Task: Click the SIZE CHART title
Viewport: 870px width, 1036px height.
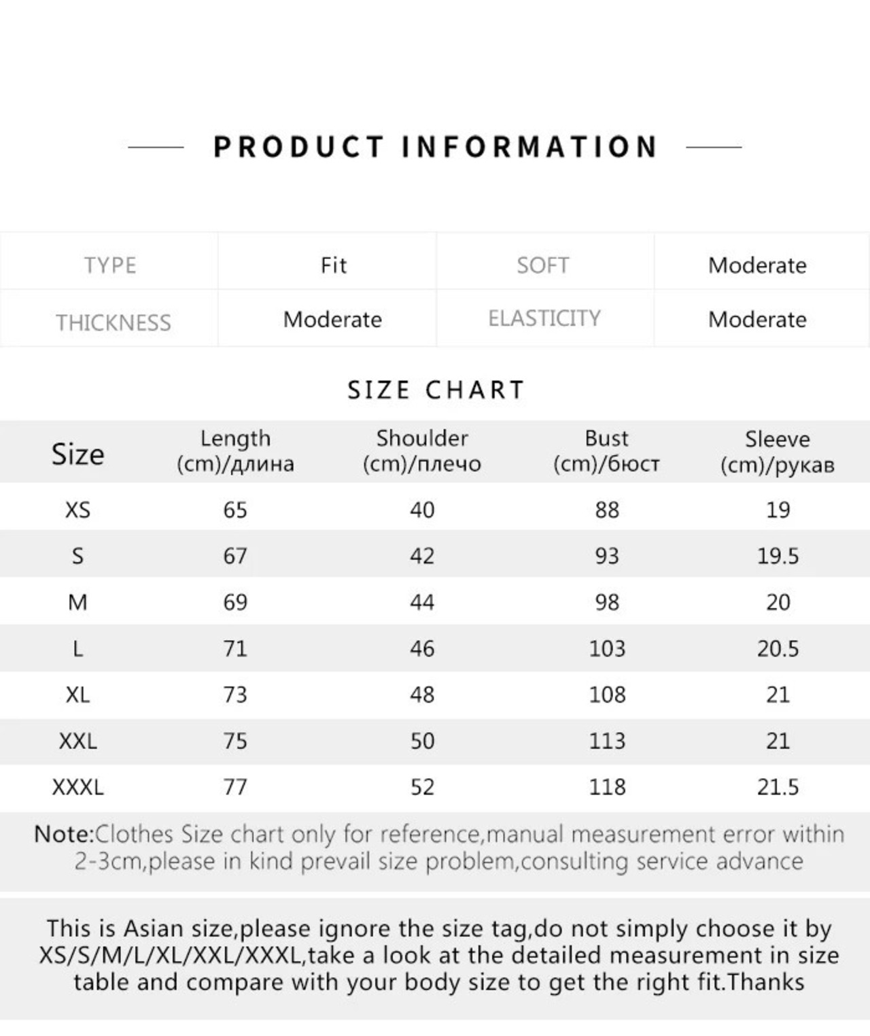Action: click(x=436, y=390)
